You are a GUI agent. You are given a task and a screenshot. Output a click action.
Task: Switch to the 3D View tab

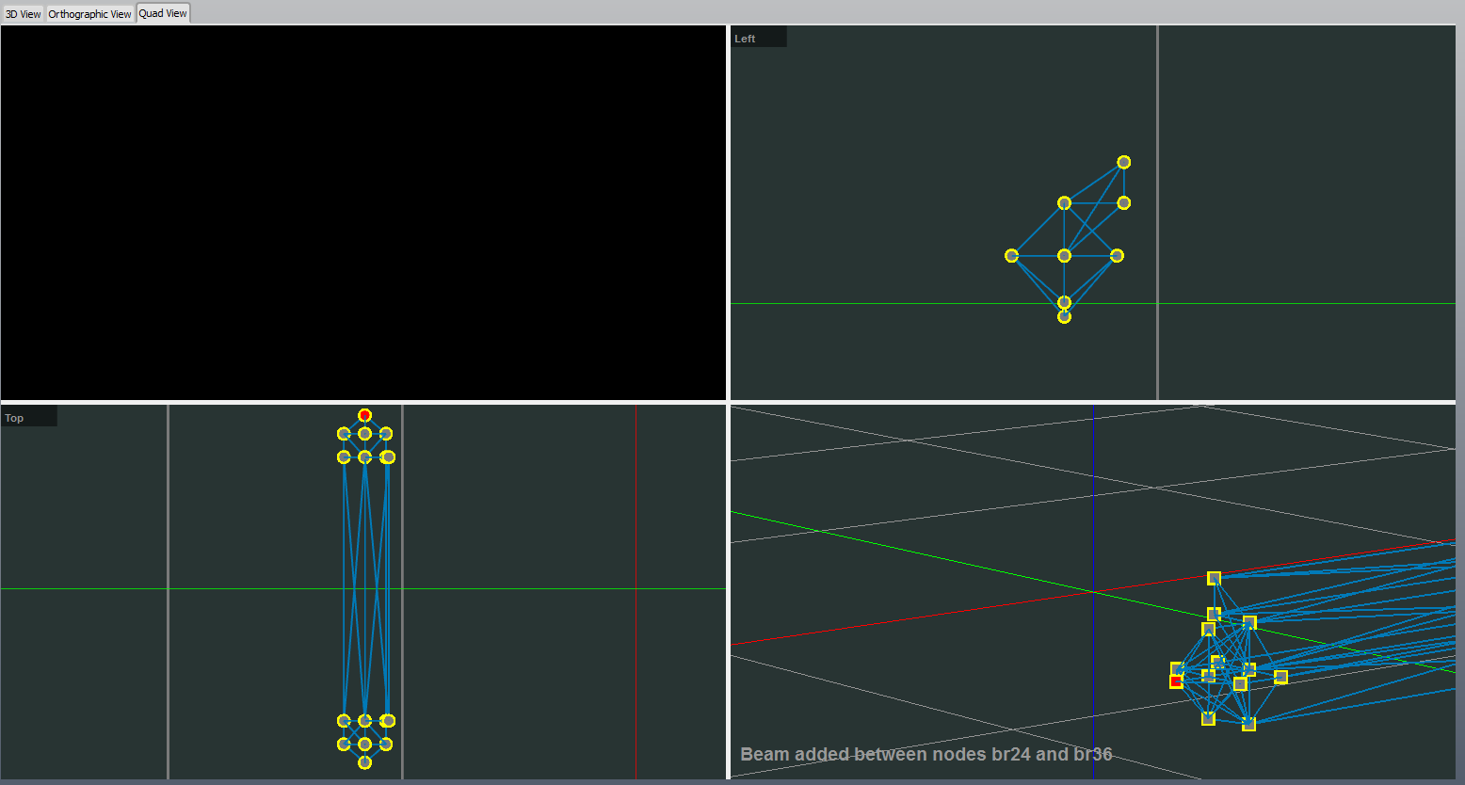point(23,14)
